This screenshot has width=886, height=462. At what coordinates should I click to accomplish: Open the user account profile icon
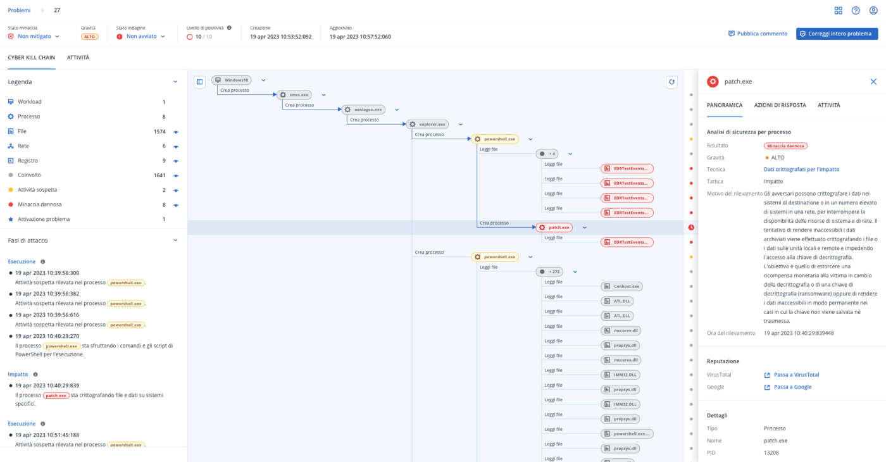[873, 11]
